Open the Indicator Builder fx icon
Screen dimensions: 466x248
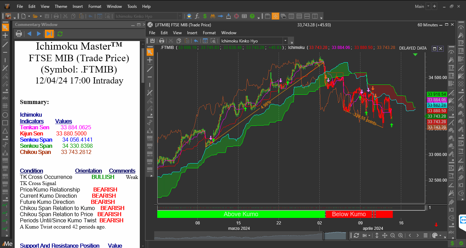(197, 16)
